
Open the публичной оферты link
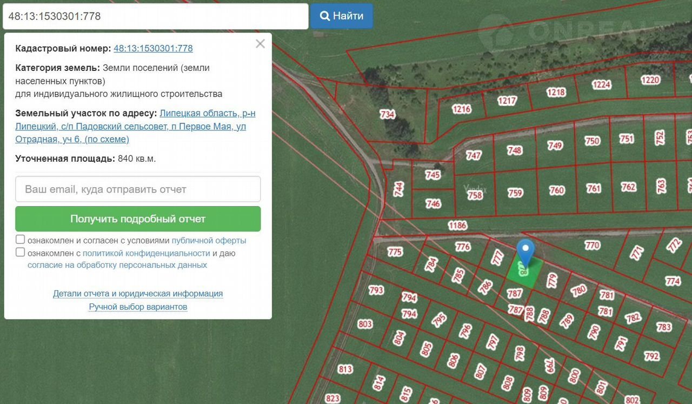point(209,240)
